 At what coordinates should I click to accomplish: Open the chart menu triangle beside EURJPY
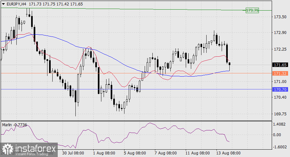(x=3, y=4)
